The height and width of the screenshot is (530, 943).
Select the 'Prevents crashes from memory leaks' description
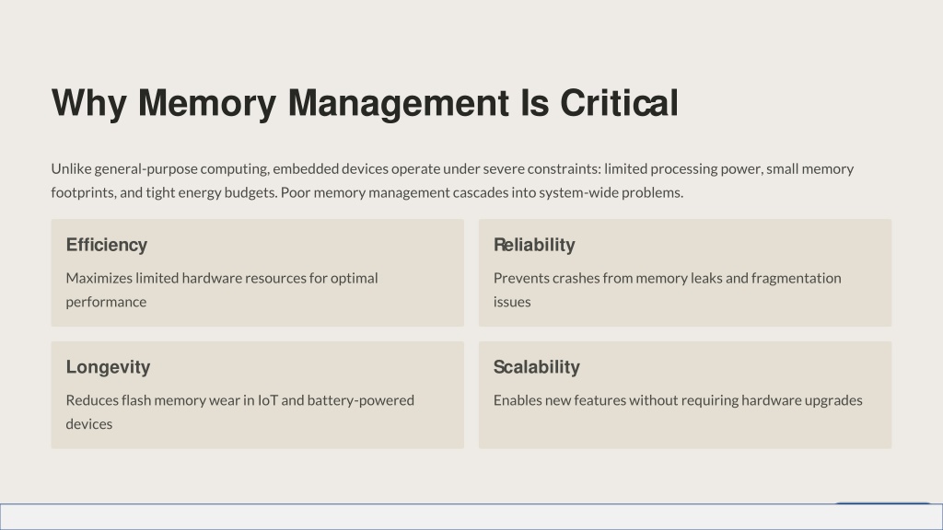click(x=667, y=290)
